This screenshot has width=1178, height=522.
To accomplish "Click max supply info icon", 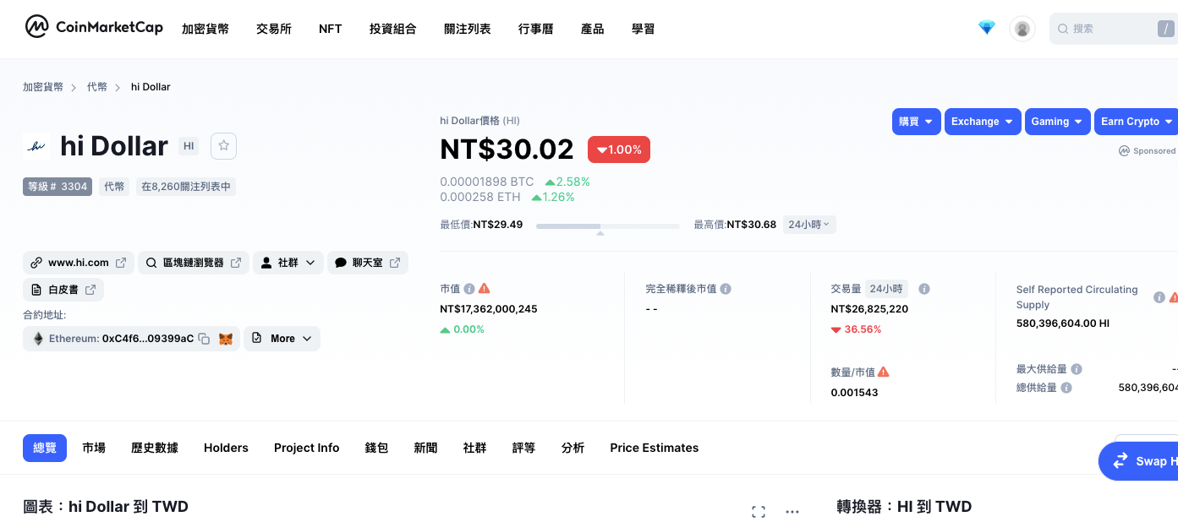I will pyautogui.click(x=1077, y=369).
